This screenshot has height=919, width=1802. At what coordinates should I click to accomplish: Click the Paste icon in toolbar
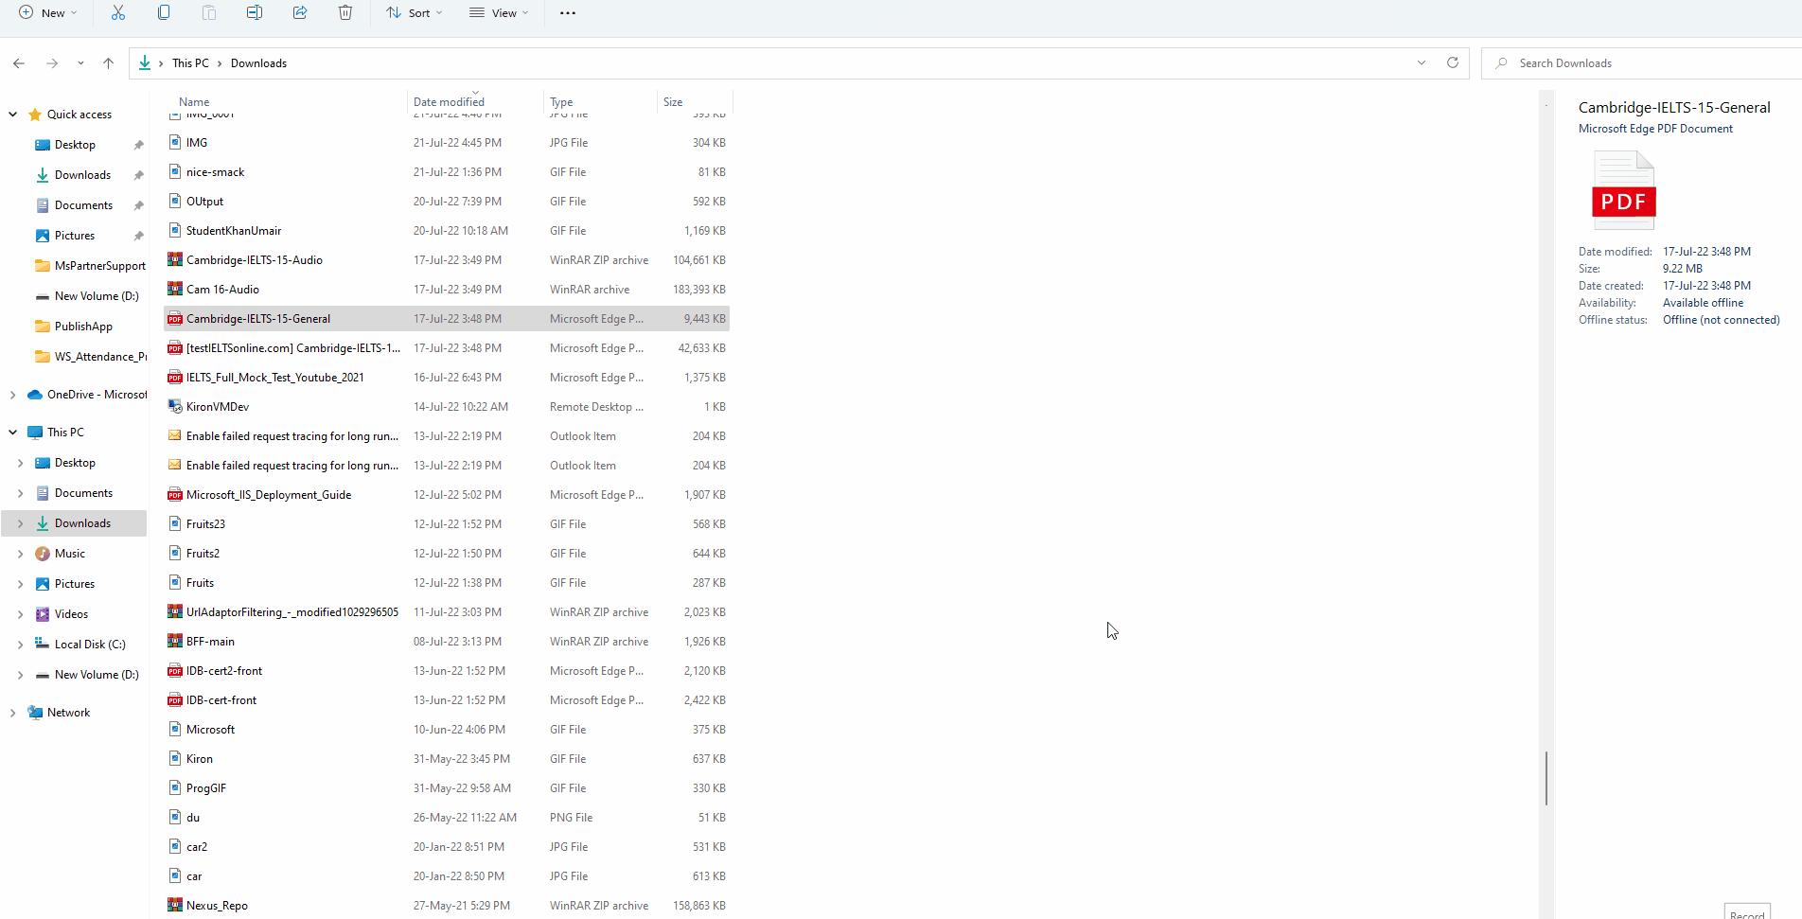pyautogui.click(x=209, y=12)
